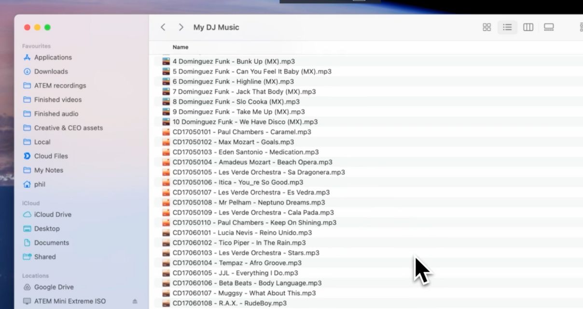The image size is (583, 309).
Task: Click file icon of Neptuno Dreams.mp3
Action: click(166, 203)
